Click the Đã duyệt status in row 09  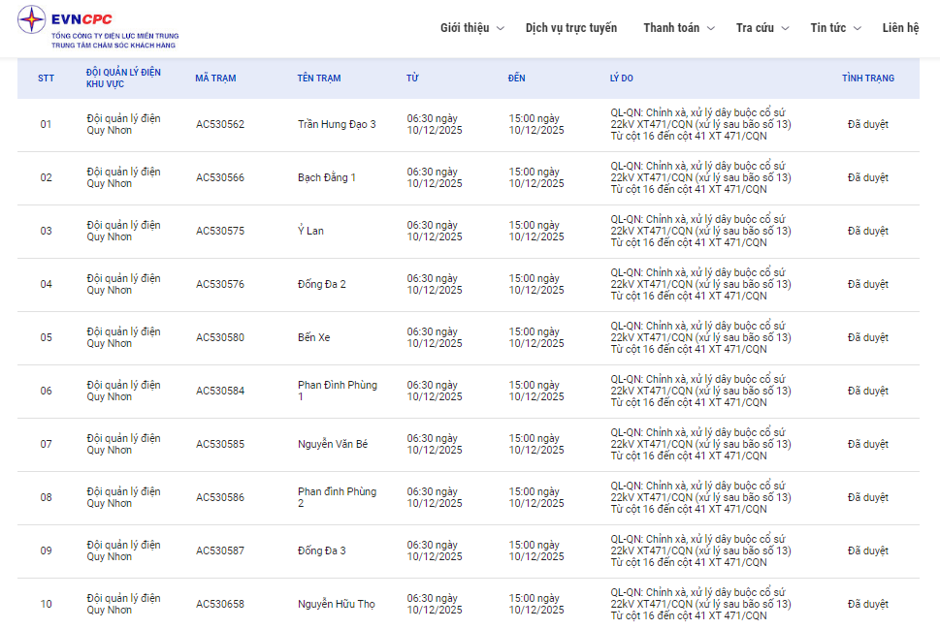click(867, 551)
